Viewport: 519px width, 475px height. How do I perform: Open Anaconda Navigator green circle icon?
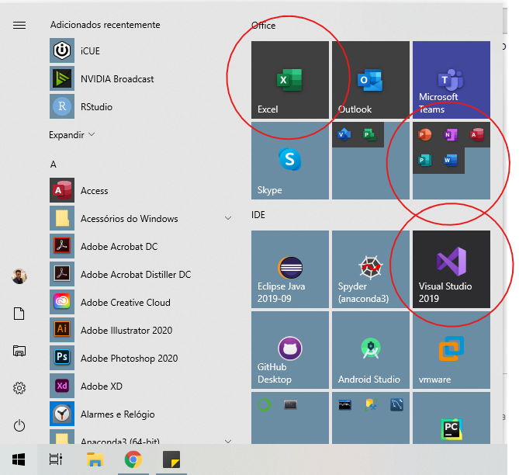coord(264,405)
